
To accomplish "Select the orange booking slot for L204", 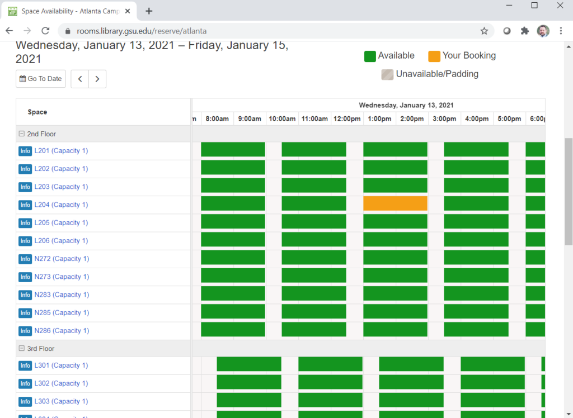I will (395, 203).
